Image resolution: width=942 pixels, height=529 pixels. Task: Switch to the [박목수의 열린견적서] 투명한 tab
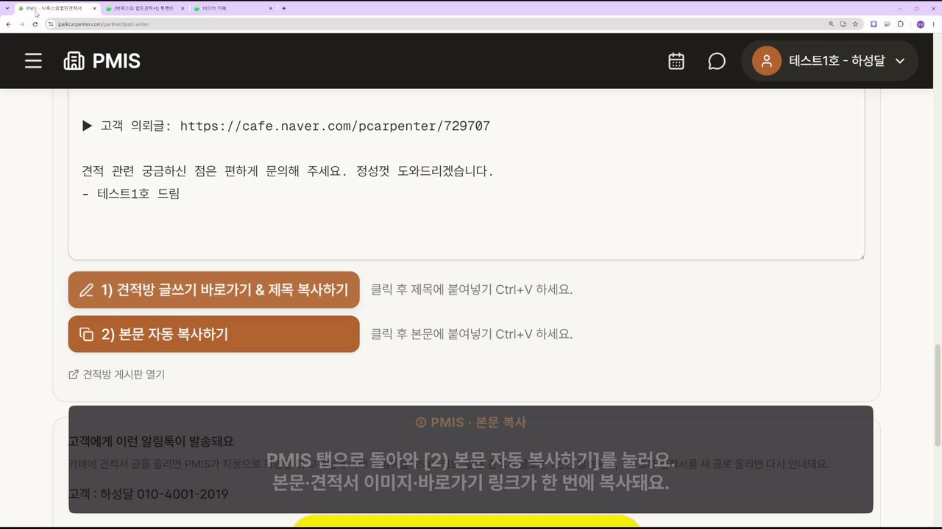point(144,8)
